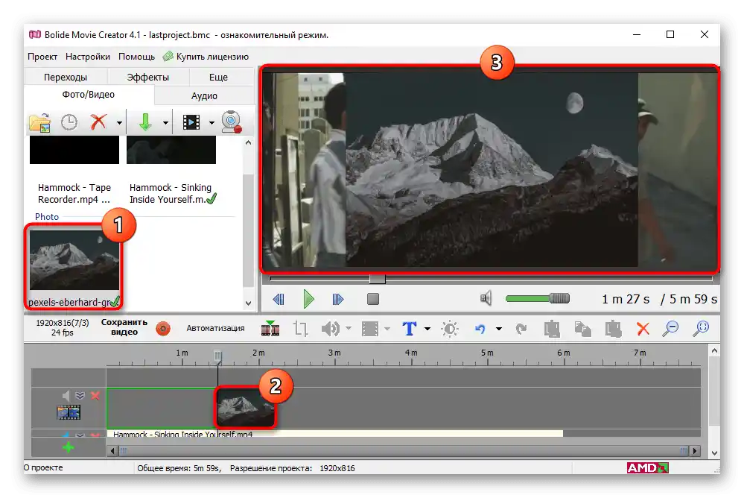
Task: Click the green play button
Action: click(x=308, y=299)
